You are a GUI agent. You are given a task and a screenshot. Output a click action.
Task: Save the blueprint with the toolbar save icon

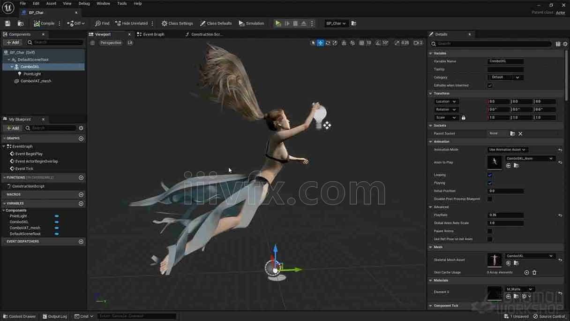pos(7,23)
